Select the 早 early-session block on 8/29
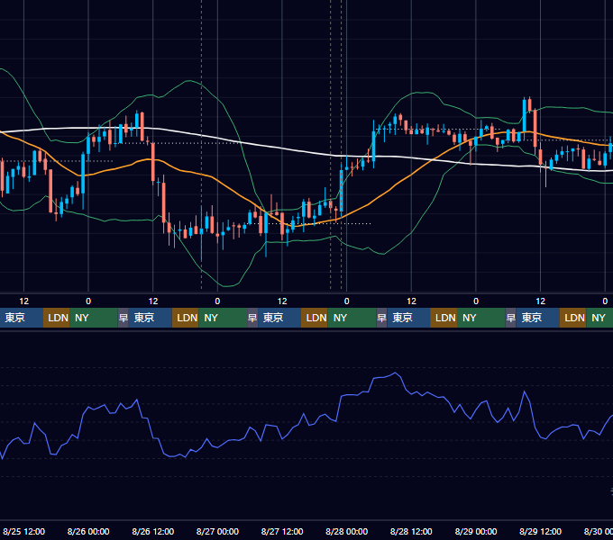This screenshot has width=613, height=540. [x=510, y=318]
